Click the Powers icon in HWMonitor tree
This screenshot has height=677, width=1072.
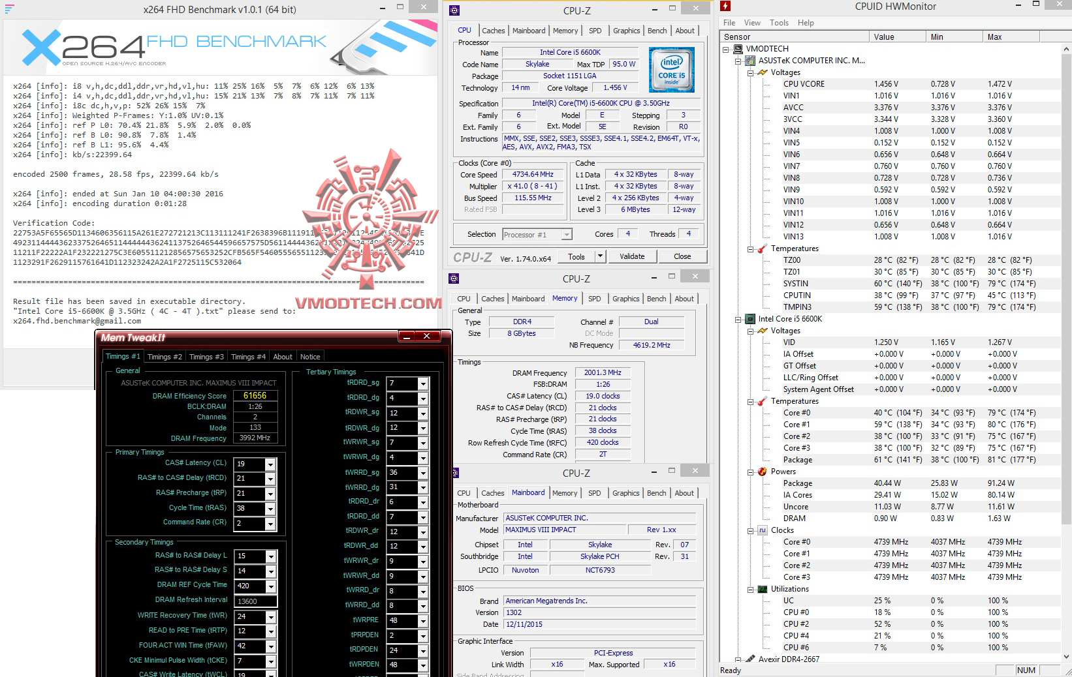pos(762,472)
